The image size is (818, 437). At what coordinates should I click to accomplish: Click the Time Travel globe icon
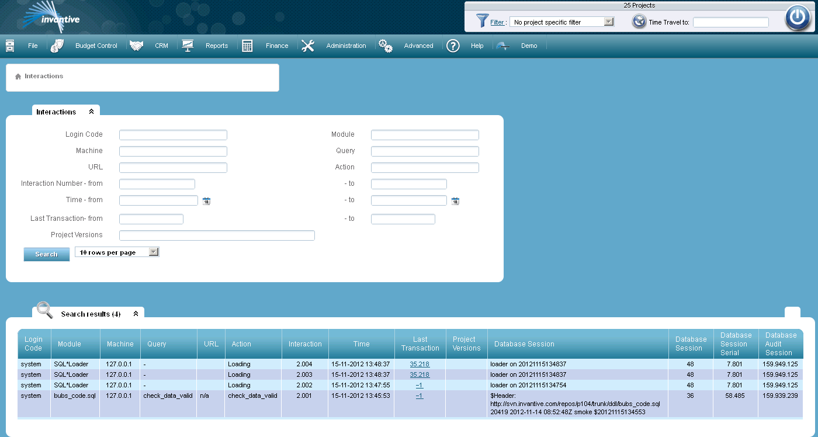[639, 22]
